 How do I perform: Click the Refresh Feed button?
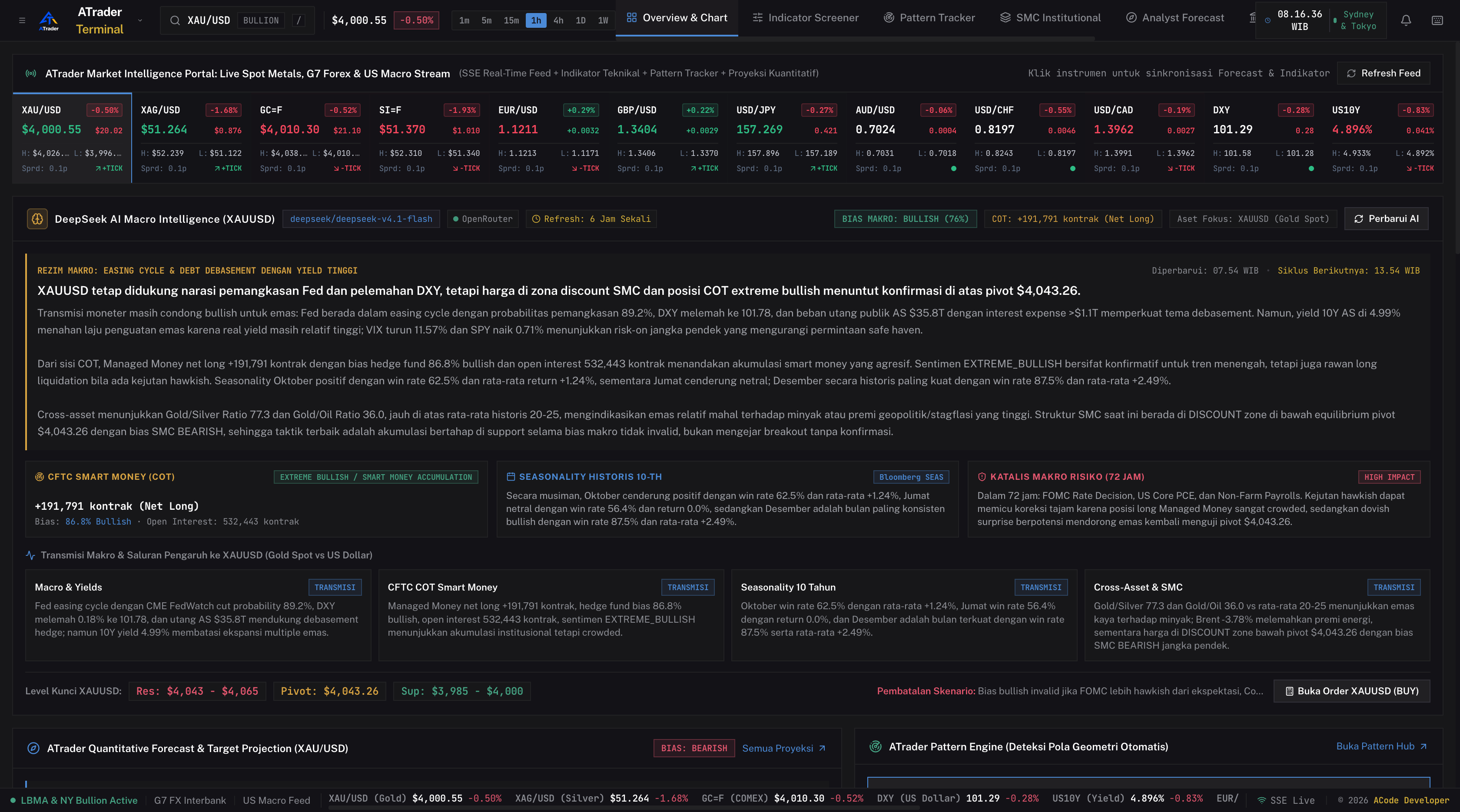(1384, 73)
